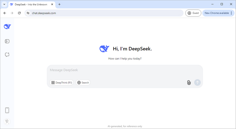
Task: Open the user profile avatar
Action: point(7,121)
